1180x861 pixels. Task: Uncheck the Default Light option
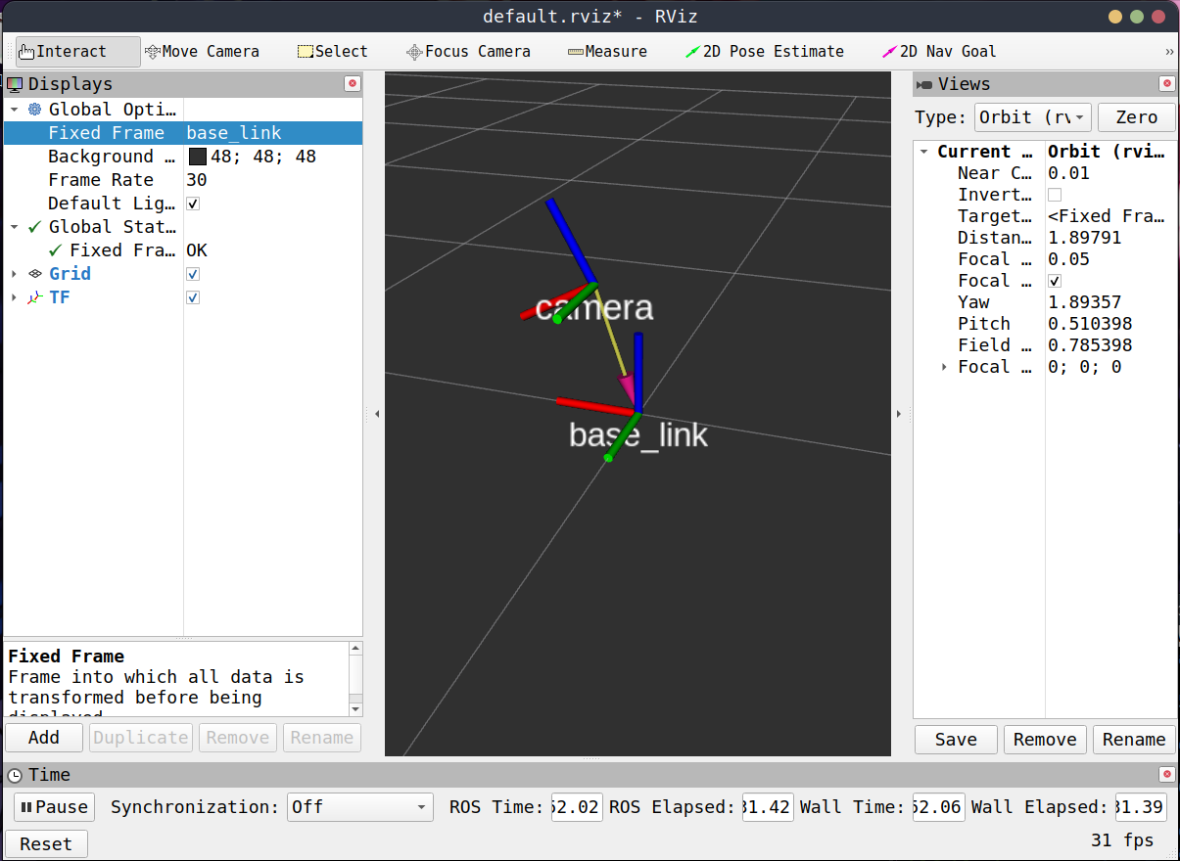[193, 204]
